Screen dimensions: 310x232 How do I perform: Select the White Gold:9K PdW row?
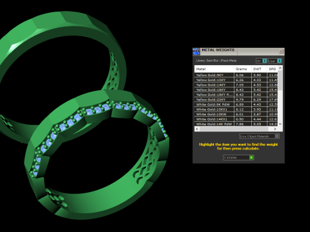click(236, 104)
